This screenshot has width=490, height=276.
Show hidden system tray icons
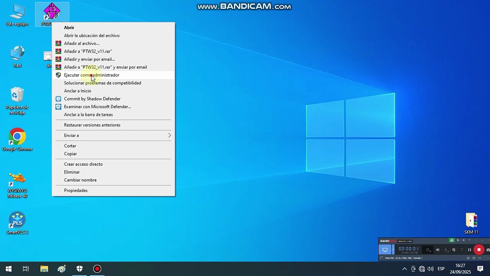pyautogui.click(x=404, y=269)
